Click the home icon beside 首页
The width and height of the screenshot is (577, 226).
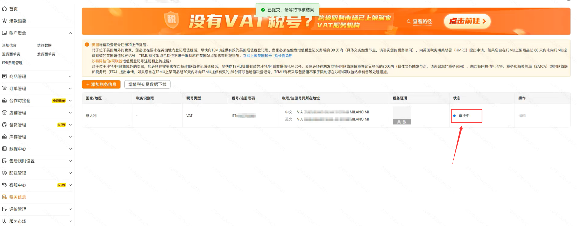click(4, 9)
